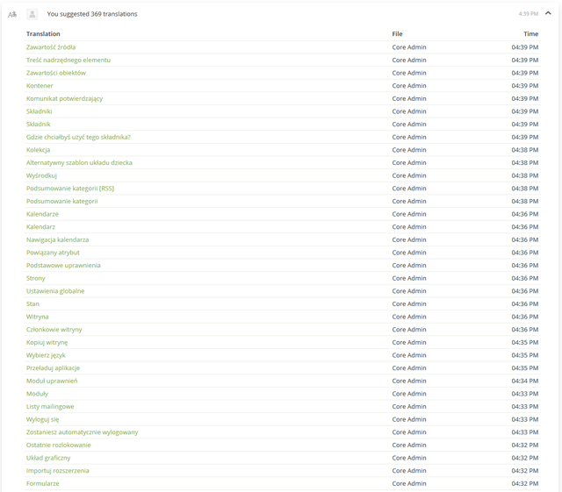Viewport: 562px width, 492px height.
Task: Open 'Komunikat potwierdzający' translation
Action: (64, 99)
